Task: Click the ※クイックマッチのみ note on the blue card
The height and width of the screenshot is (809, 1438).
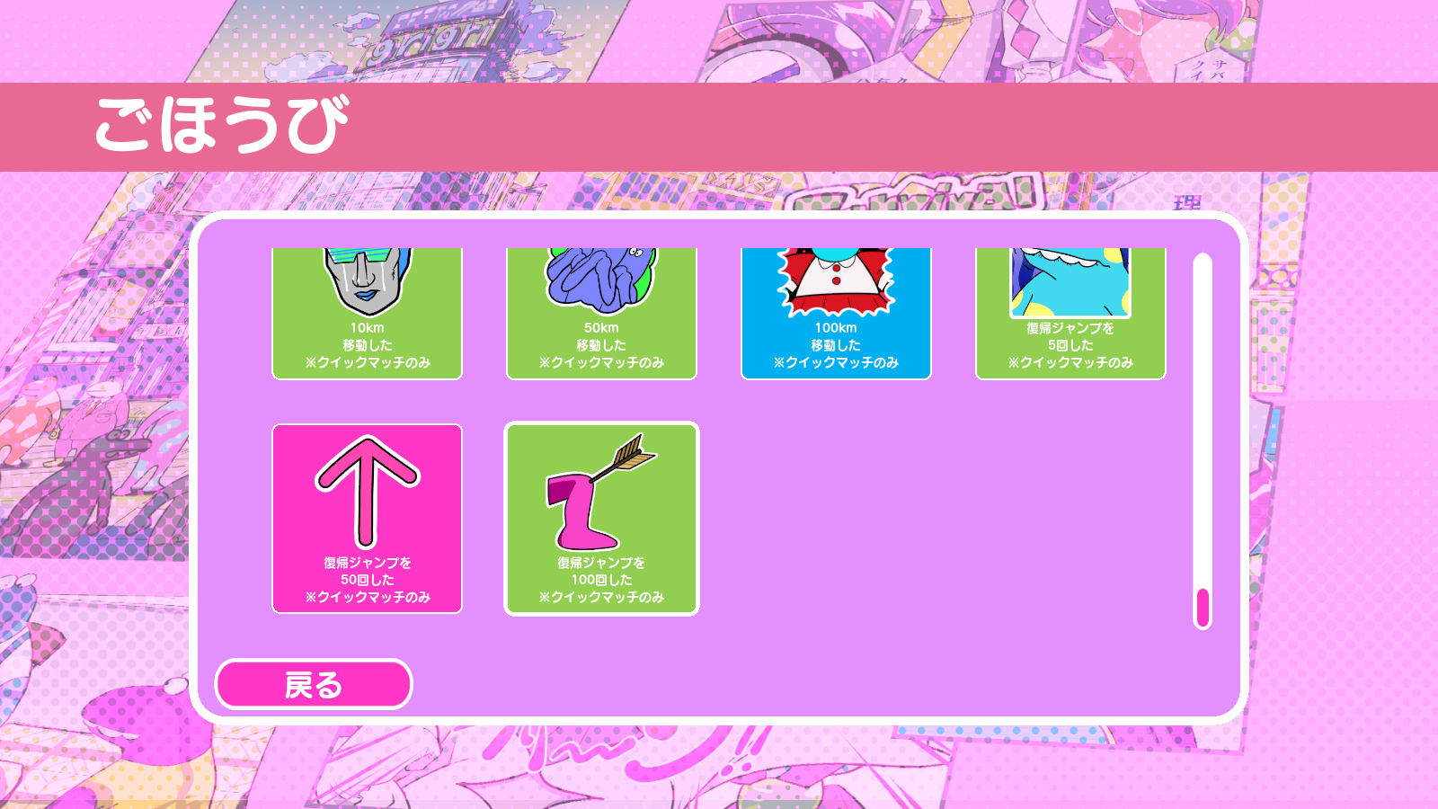Action: [836, 362]
